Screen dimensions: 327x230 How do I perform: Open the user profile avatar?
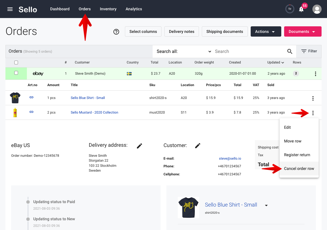[x=317, y=9]
